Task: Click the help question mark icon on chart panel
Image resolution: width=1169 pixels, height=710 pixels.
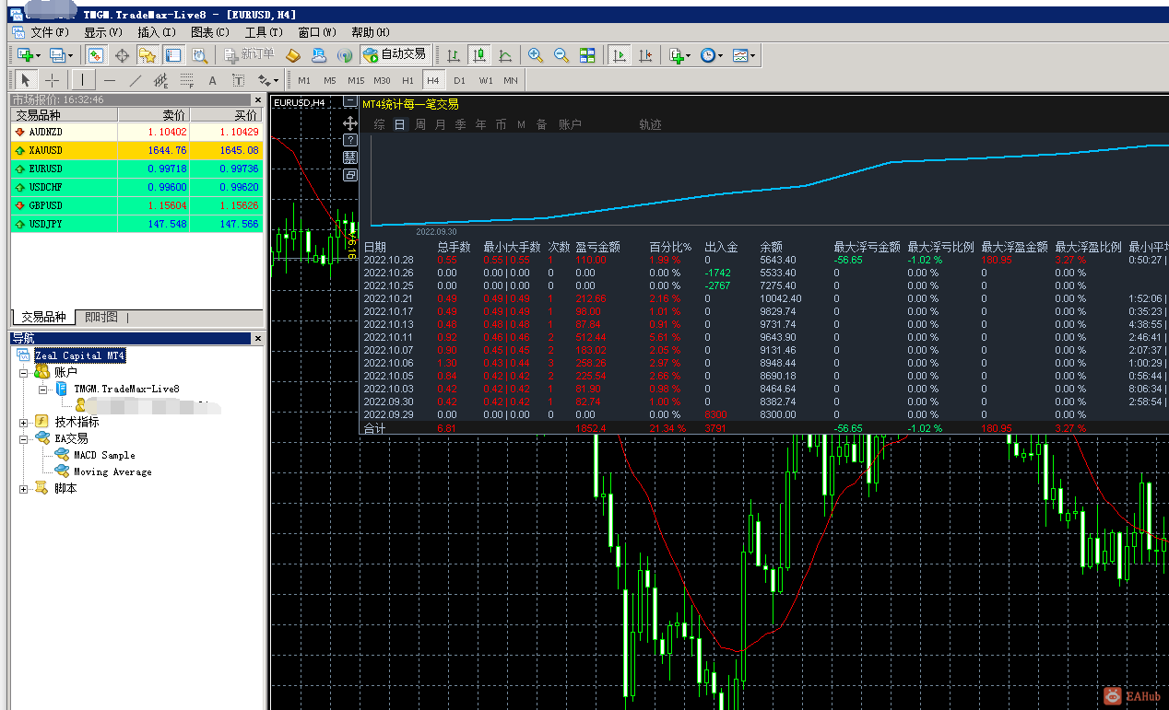Action: pos(350,140)
